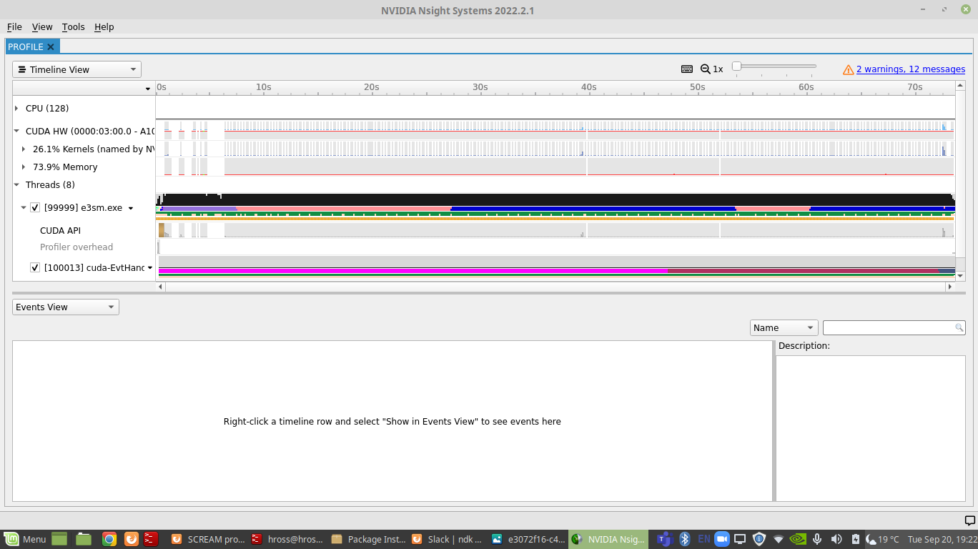Image resolution: width=978 pixels, height=549 pixels.
Task: Uncheck the [100013] cuda-EvtHandlr checkbox
Action: tap(35, 267)
